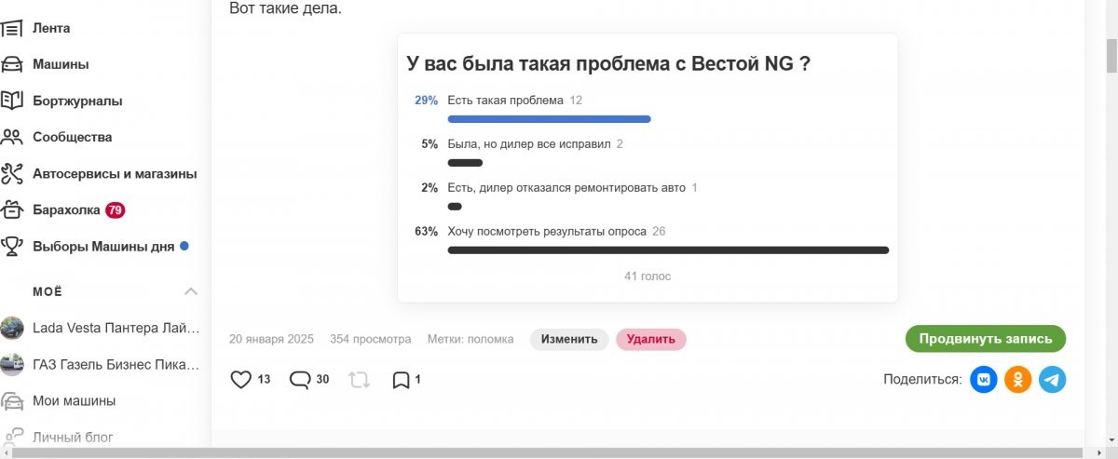Click the heart like icon
The image size is (1118, 459).
[240, 380]
